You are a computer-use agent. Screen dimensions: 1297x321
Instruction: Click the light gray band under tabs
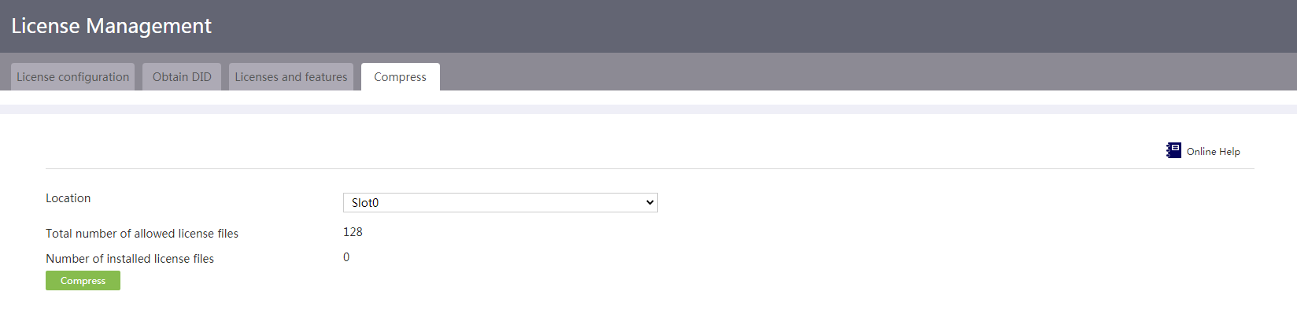[x=648, y=109]
